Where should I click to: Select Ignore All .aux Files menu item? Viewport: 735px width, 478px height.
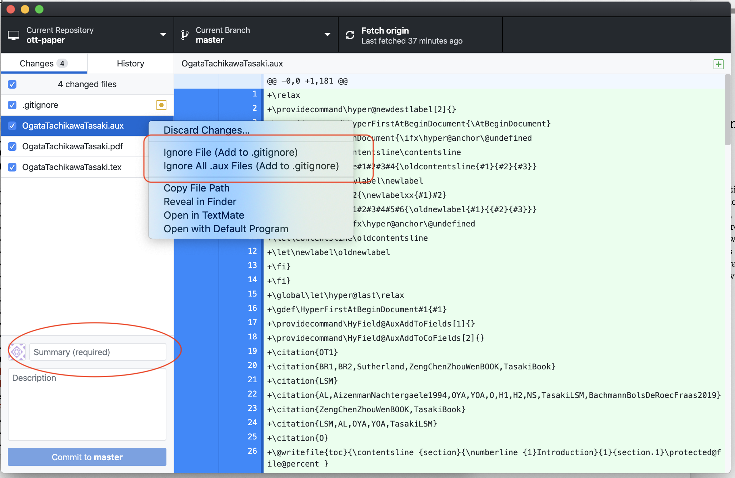(x=251, y=166)
